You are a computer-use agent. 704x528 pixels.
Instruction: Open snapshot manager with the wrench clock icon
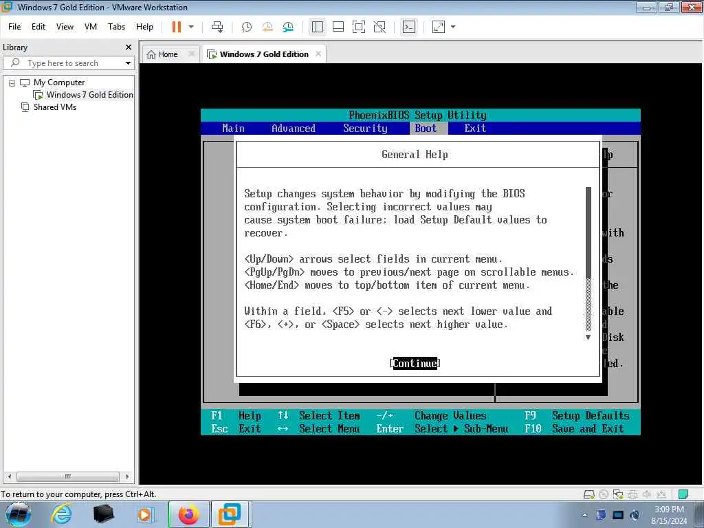288,27
